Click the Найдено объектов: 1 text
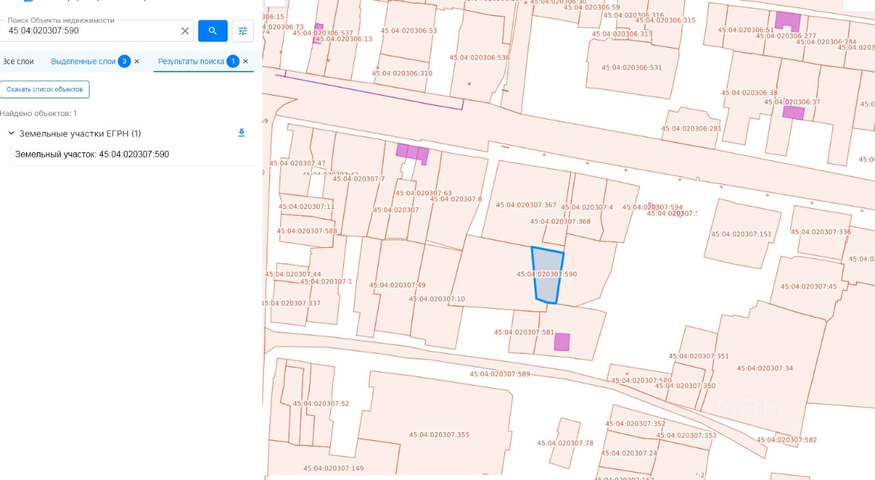Image resolution: width=875 pixels, height=480 pixels. 38,113
